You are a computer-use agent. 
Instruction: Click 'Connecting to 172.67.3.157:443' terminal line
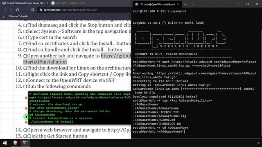(160, 81)
